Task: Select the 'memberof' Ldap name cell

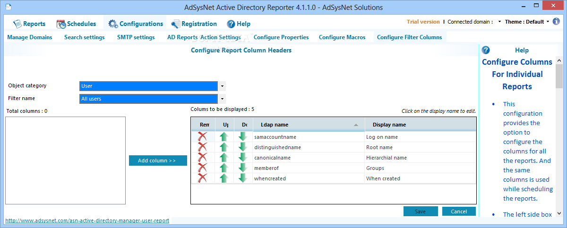Action: point(308,168)
